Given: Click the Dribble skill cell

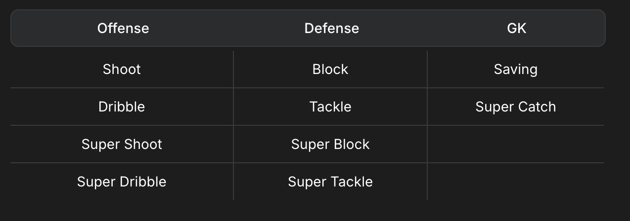Looking at the screenshot, I should (122, 107).
